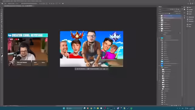Screen dimensions: 195x110
Task: Open more options on the contextual task bar
Action: point(107,69)
